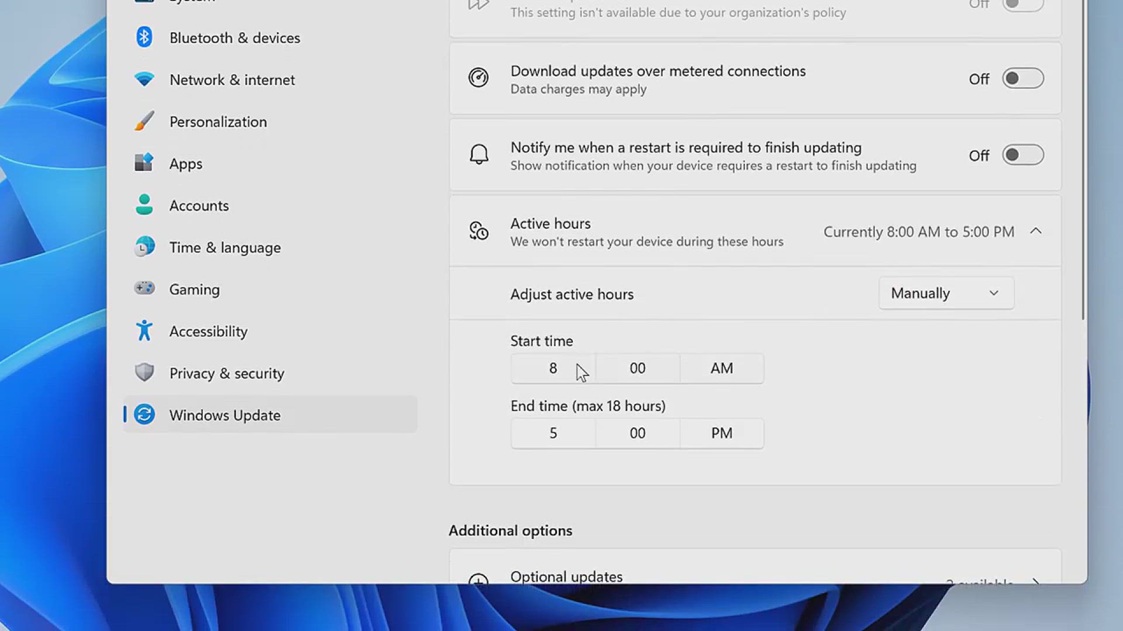
Task: Open Bluetooth & devices settings
Action: click(x=270, y=38)
